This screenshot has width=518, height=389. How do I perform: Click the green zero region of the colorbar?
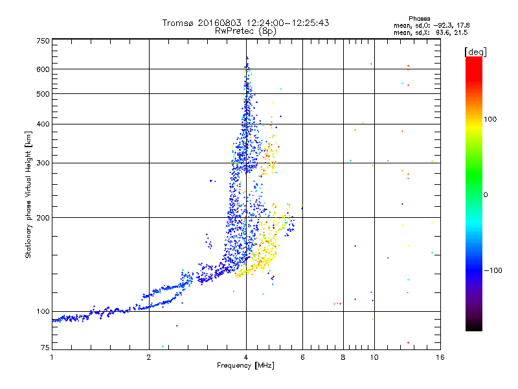point(474,194)
